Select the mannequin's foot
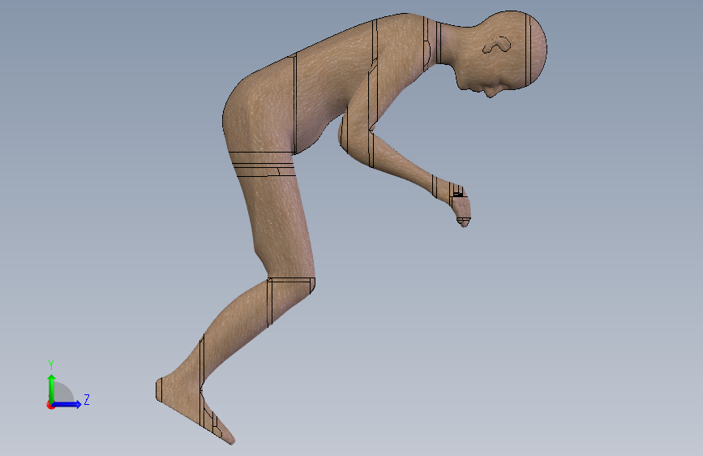Image resolution: width=703 pixels, height=456 pixels. point(193,409)
